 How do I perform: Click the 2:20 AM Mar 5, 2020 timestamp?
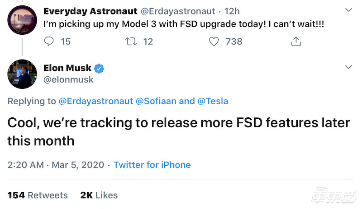point(56,165)
